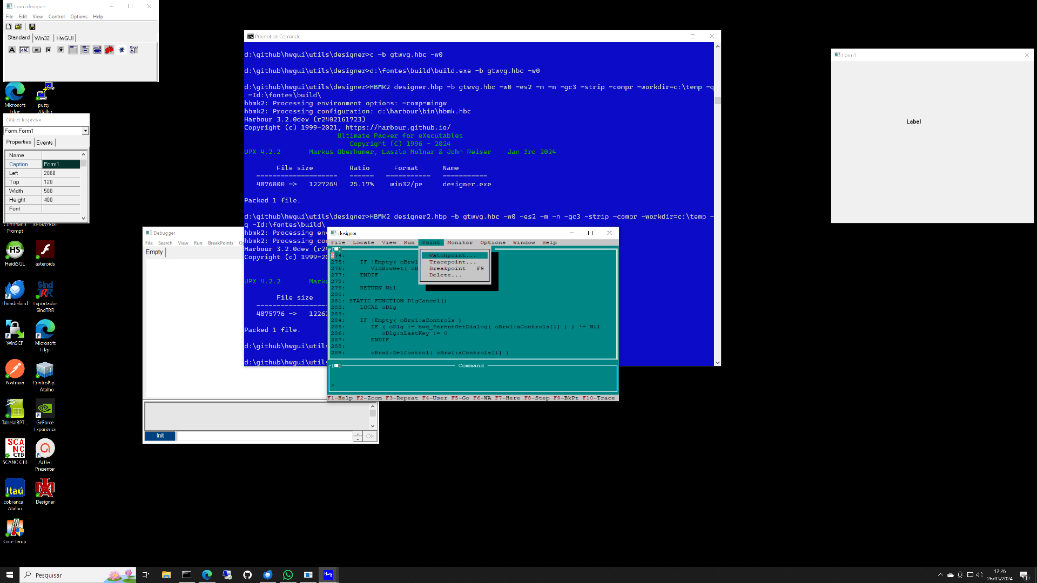This screenshot has width=1037, height=583.
Task: Open the Form.Form1 object dropdown
Action: coord(85,131)
